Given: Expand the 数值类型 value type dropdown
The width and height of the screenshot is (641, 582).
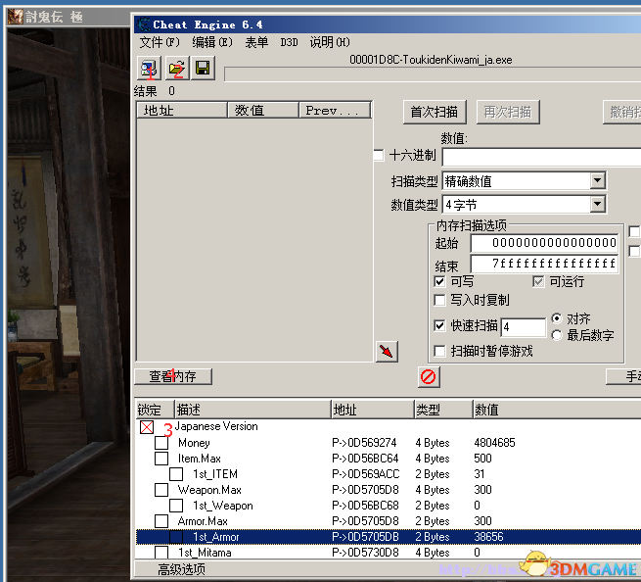Looking at the screenshot, I should point(598,204).
